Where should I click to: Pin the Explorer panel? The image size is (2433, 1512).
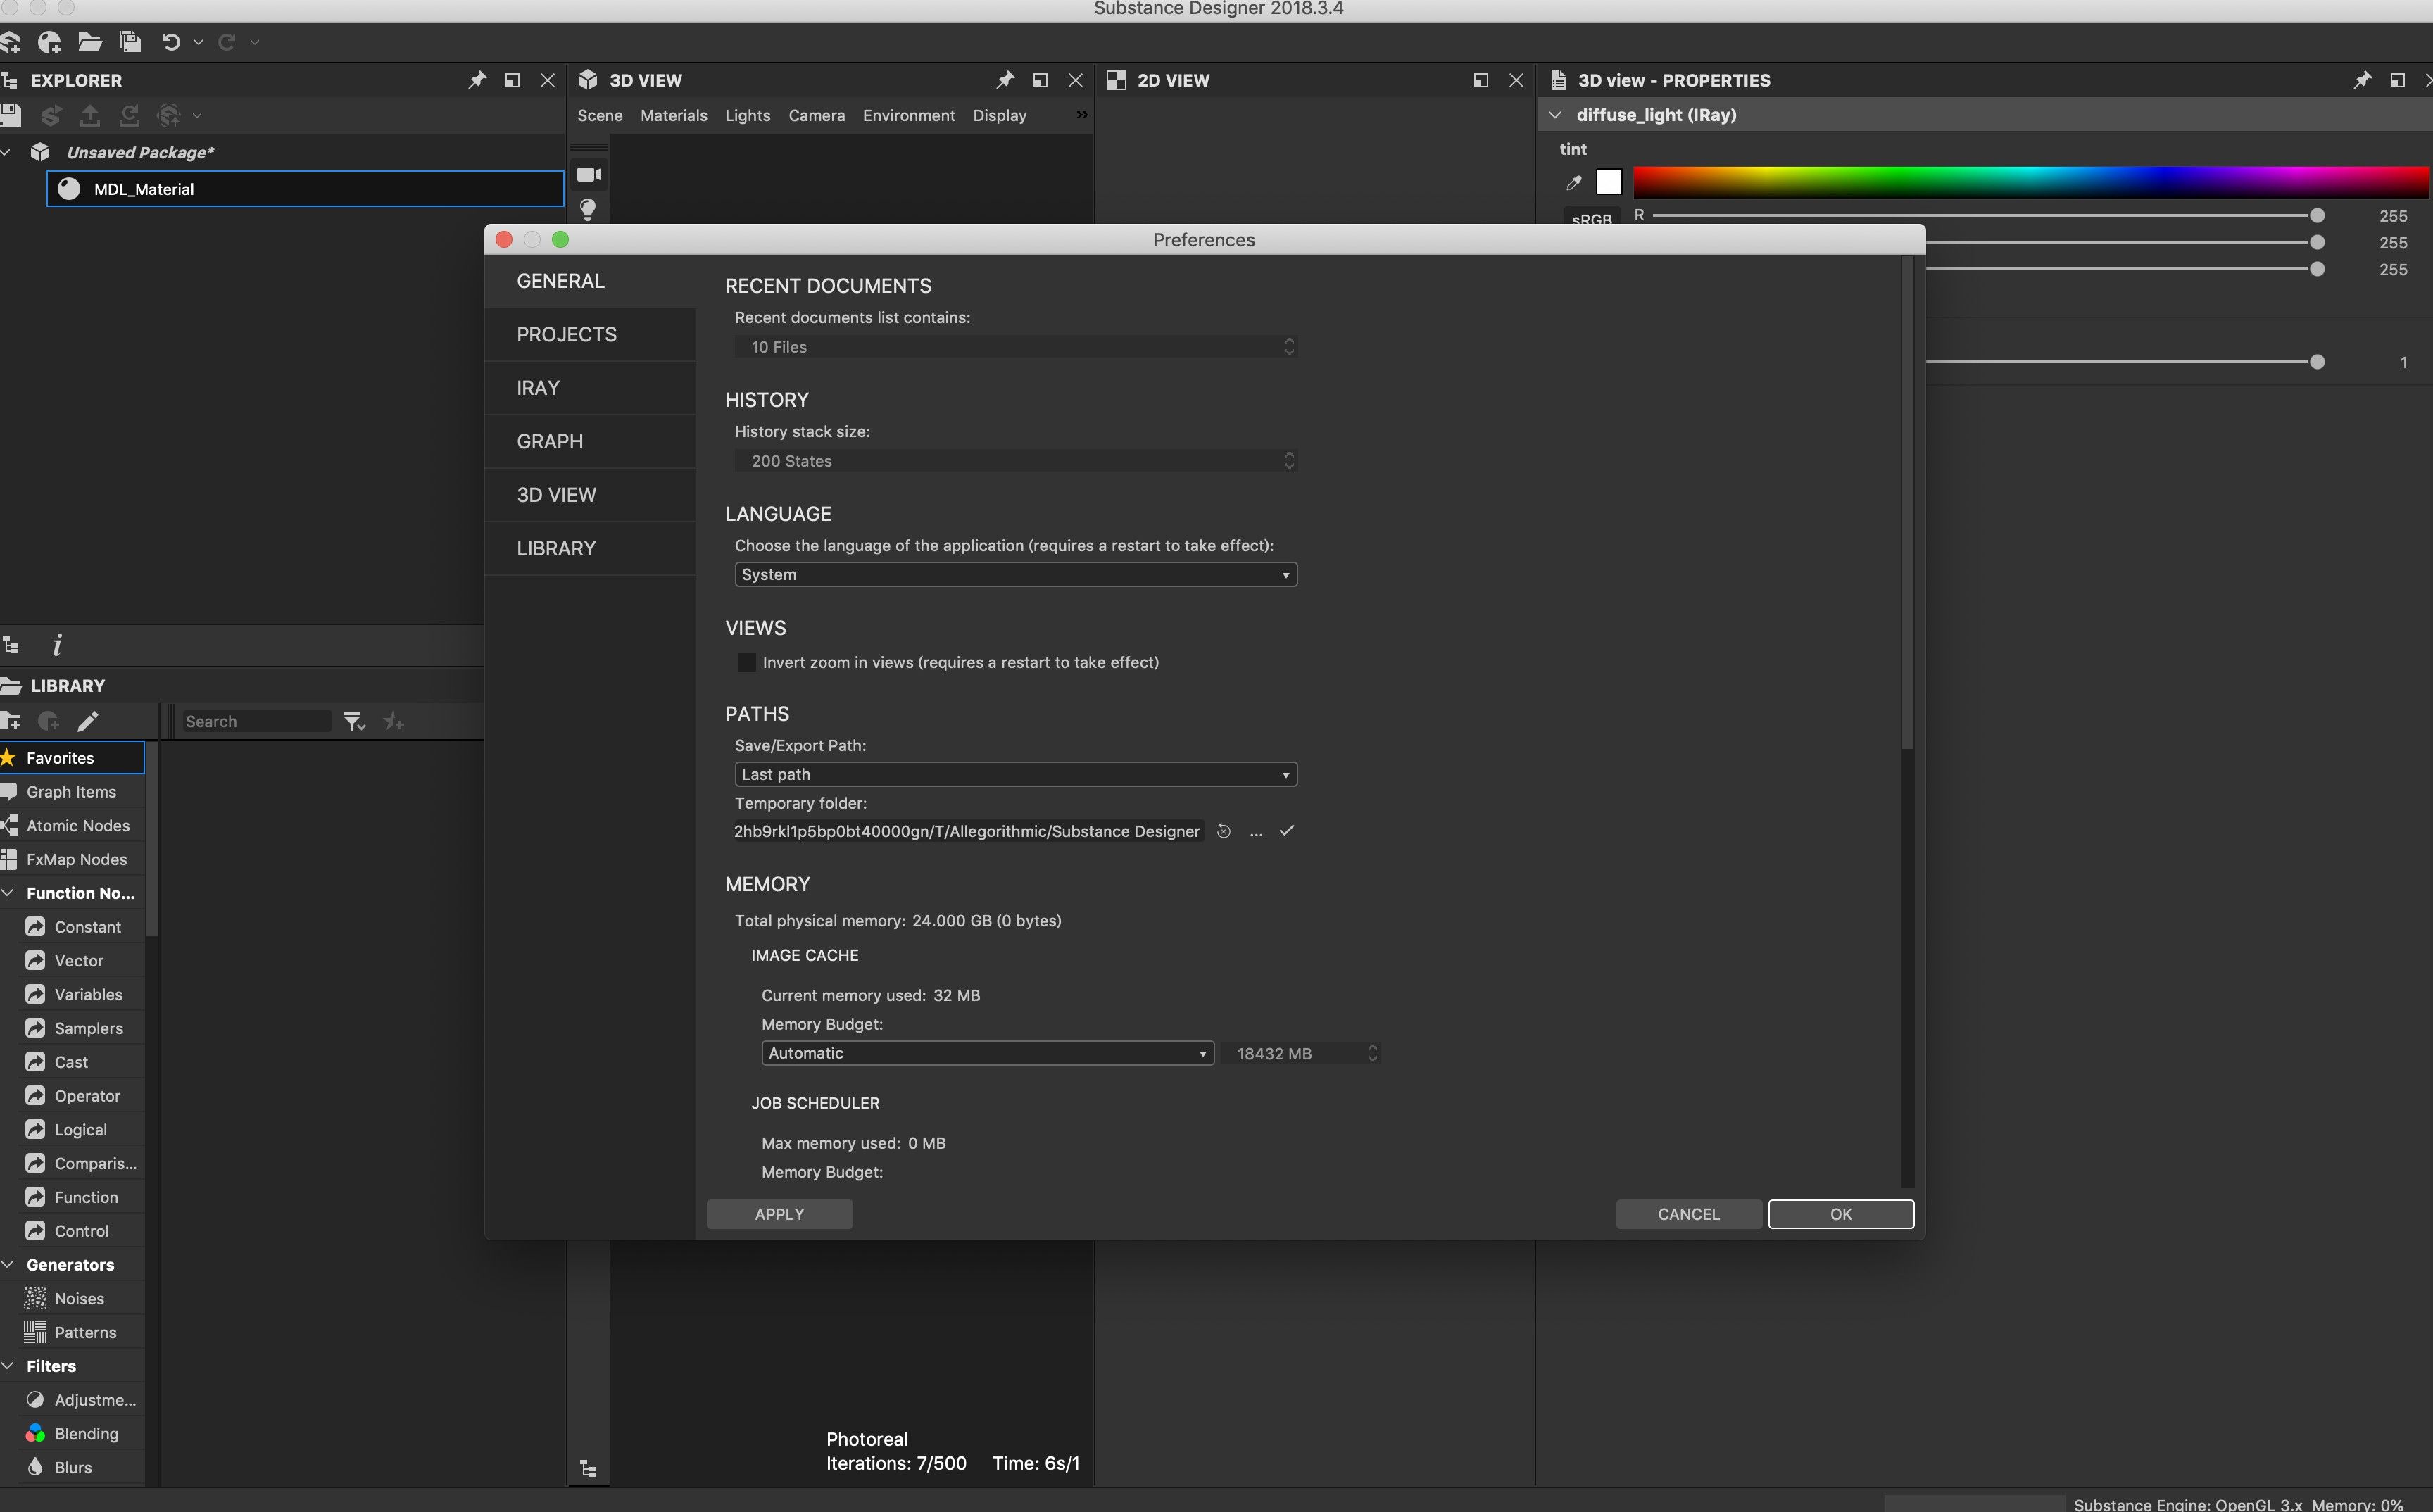click(477, 80)
